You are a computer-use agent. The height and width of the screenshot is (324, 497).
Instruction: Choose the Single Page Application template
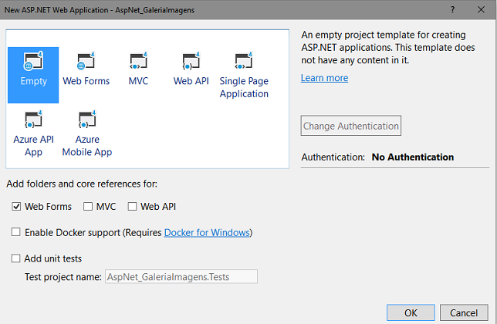click(244, 62)
